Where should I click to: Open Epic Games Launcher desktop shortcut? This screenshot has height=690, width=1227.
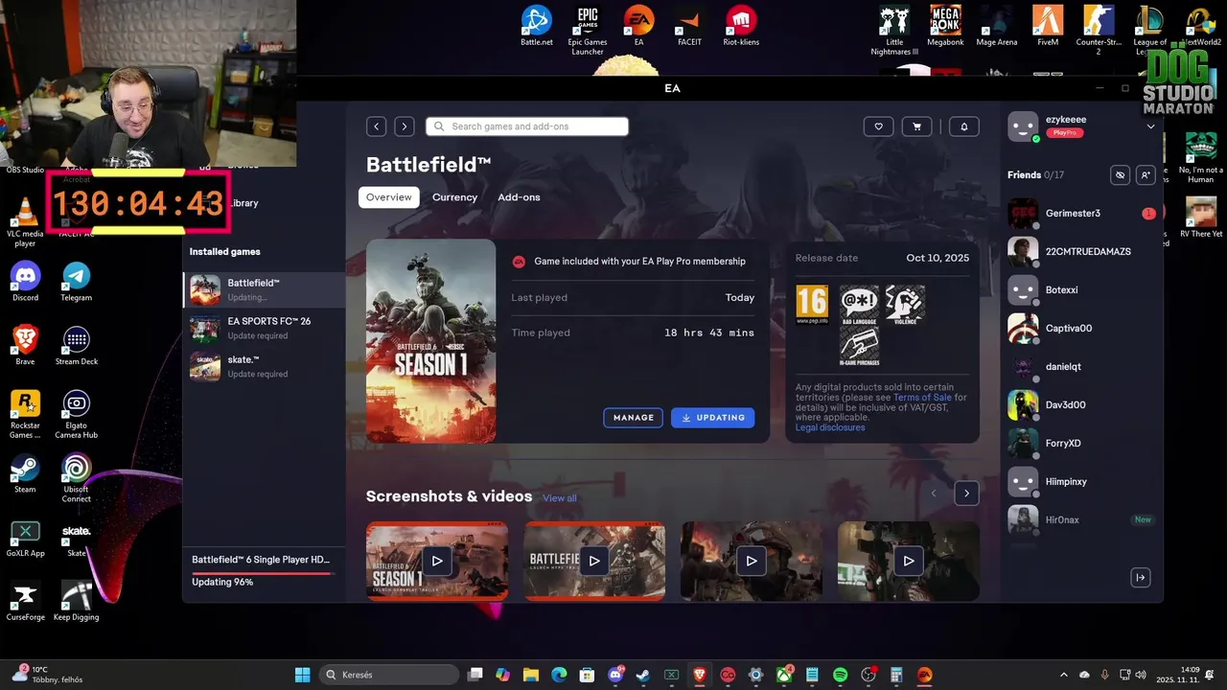click(588, 30)
